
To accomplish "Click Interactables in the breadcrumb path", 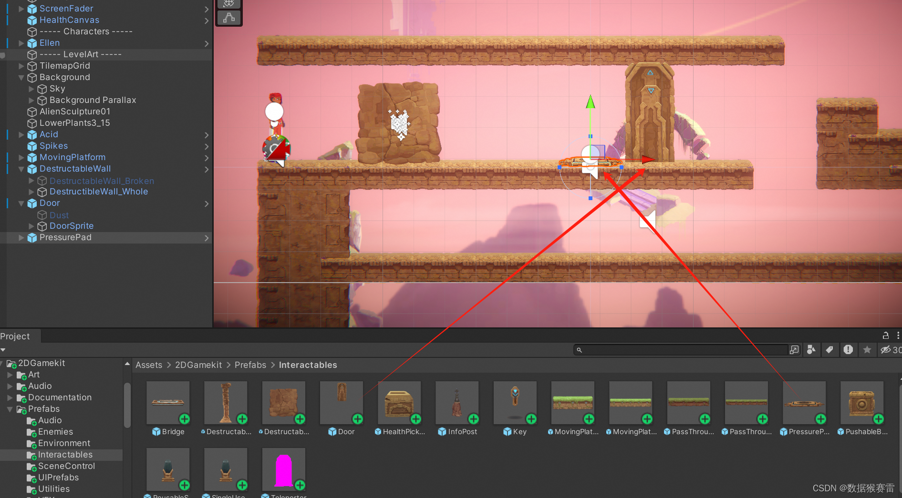I will coord(308,365).
